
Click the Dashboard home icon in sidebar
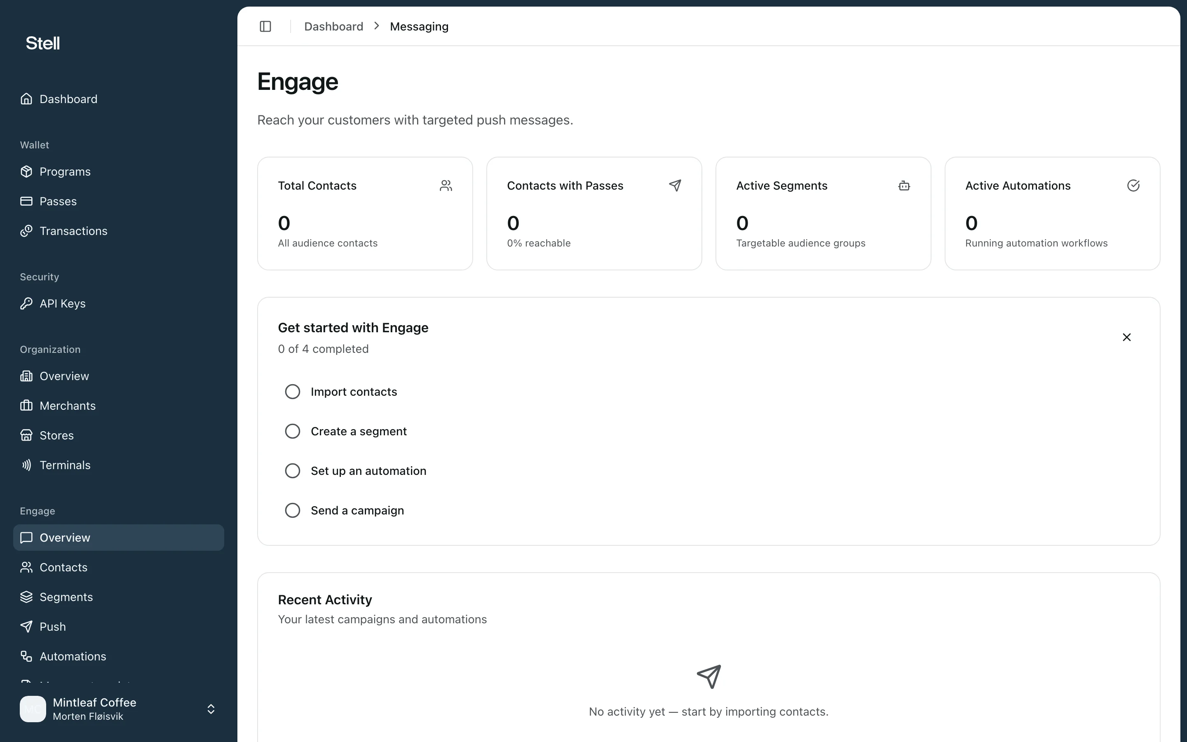pos(26,99)
